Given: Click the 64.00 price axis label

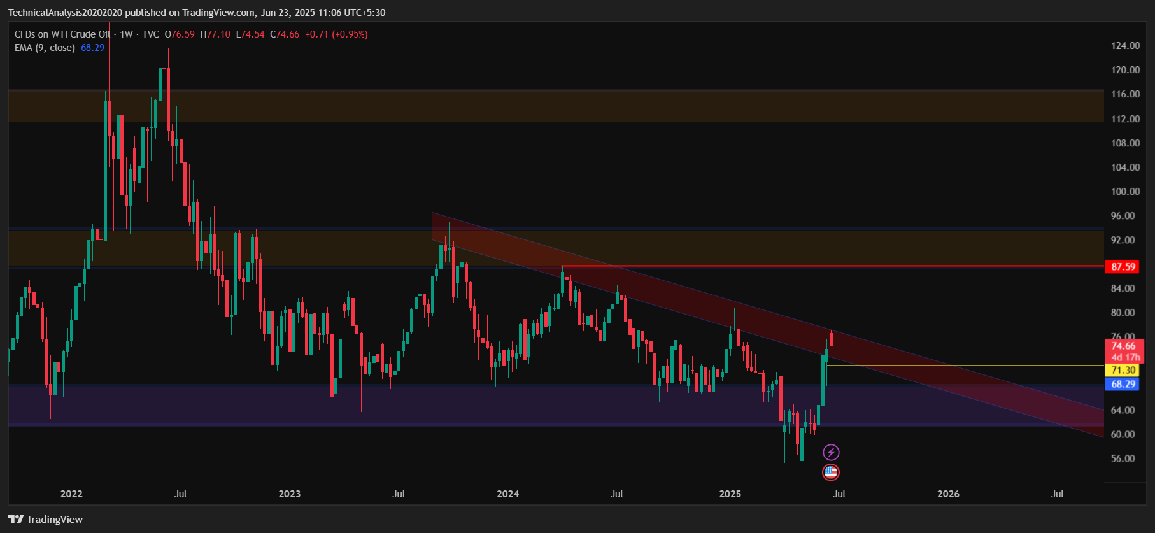Looking at the screenshot, I should pyautogui.click(x=1123, y=410).
